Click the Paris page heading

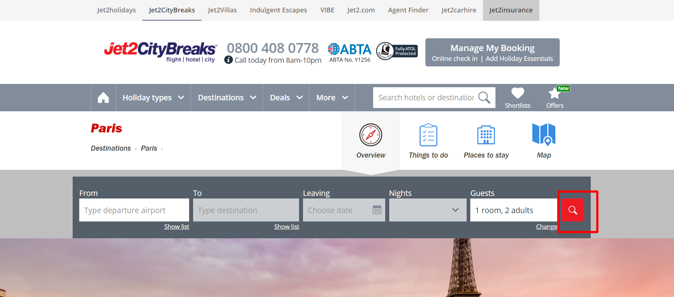point(106,128)
